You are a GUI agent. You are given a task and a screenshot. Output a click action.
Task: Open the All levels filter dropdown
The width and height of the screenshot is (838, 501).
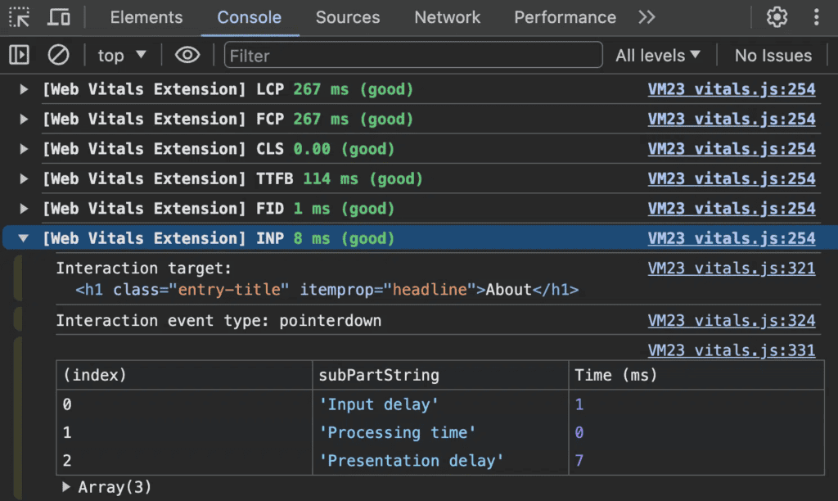click(658, 55)
